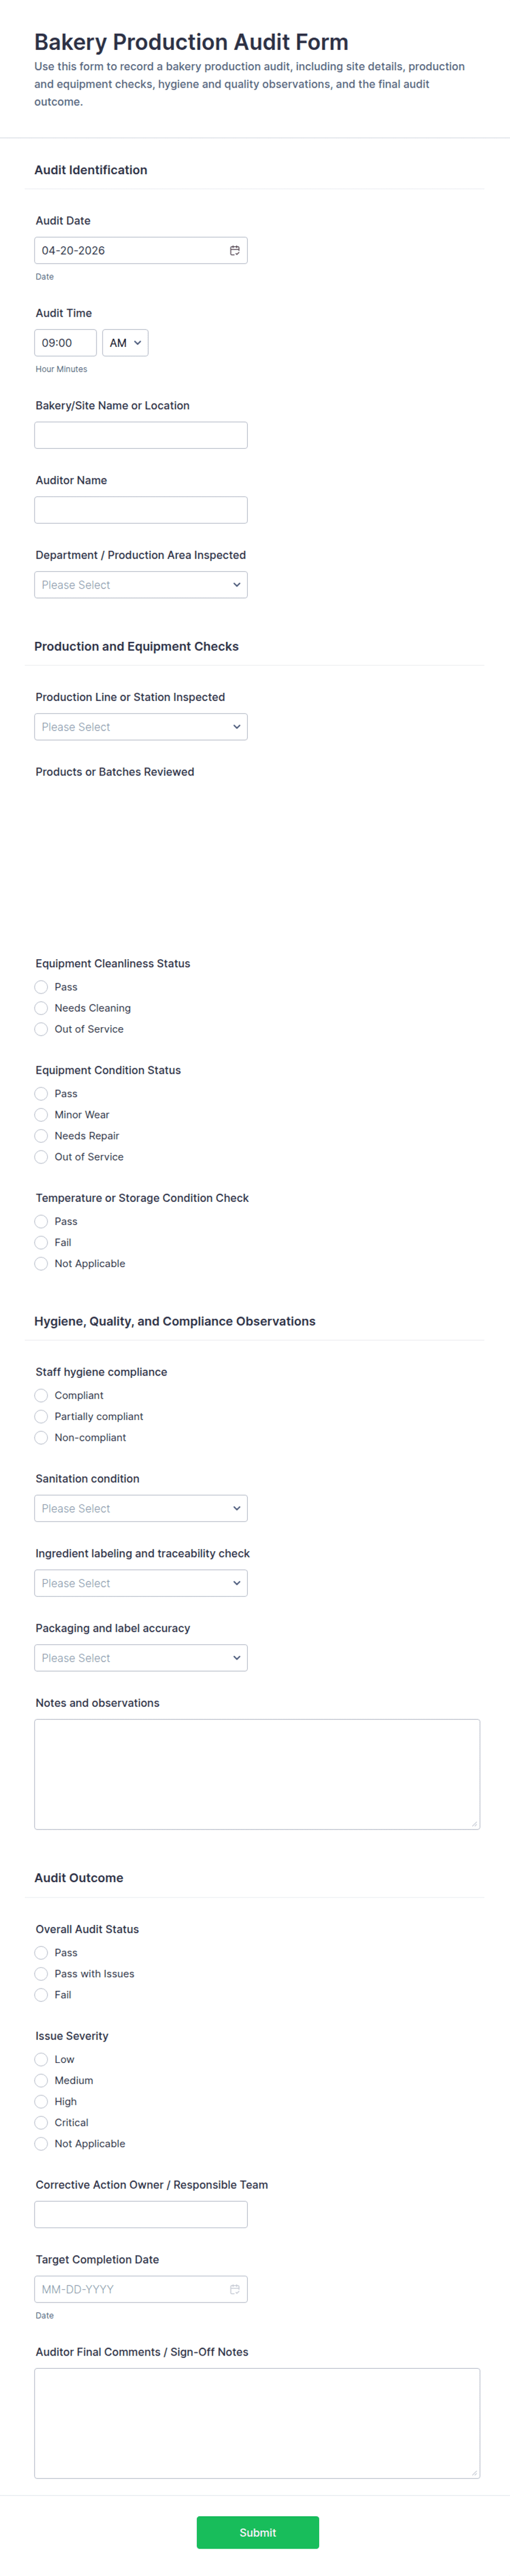Expand the AM/PM selector for Audit Time

(125, 343)
